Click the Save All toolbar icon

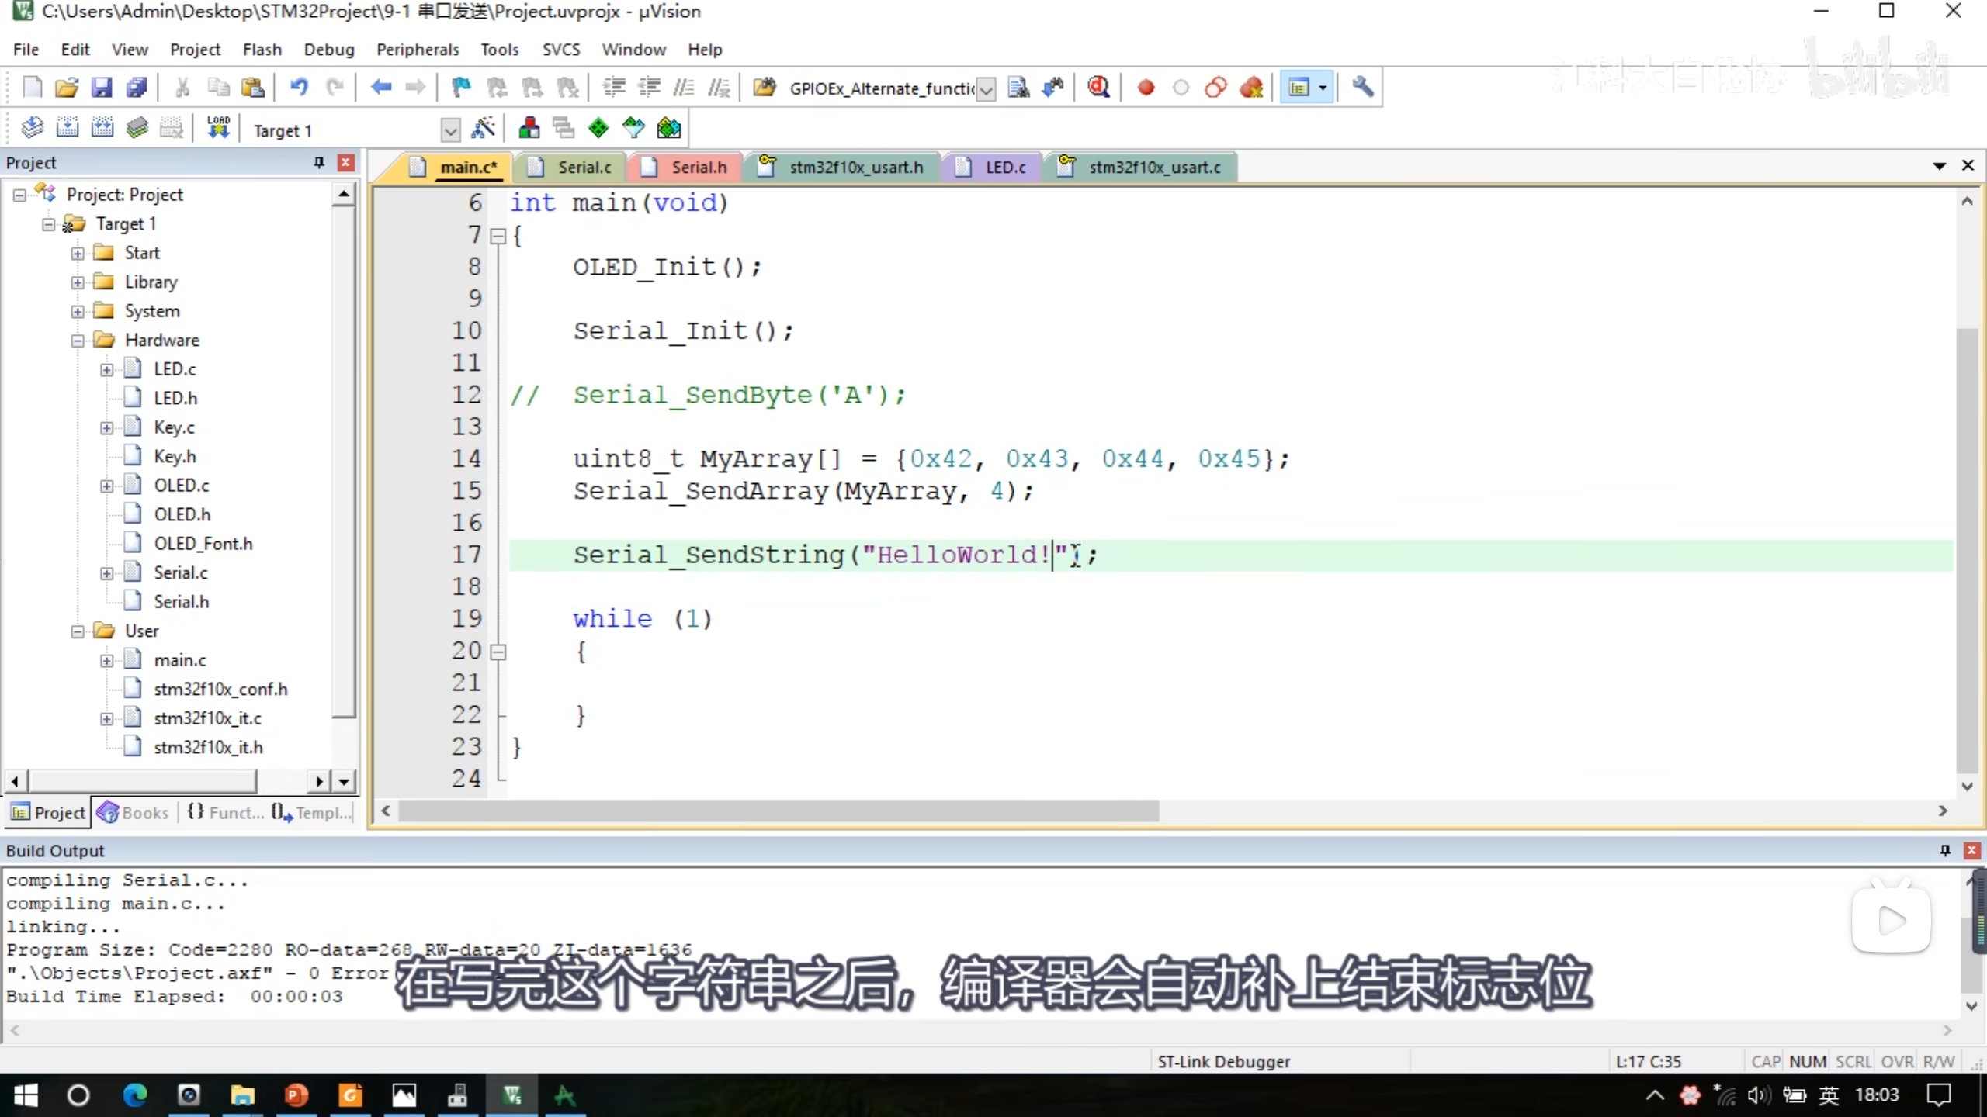pyautogui.click(x=137, y=88)
